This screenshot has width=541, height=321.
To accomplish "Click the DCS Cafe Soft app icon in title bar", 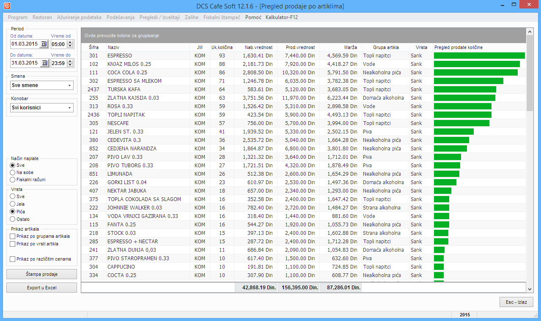I will [x=7, y=6].
